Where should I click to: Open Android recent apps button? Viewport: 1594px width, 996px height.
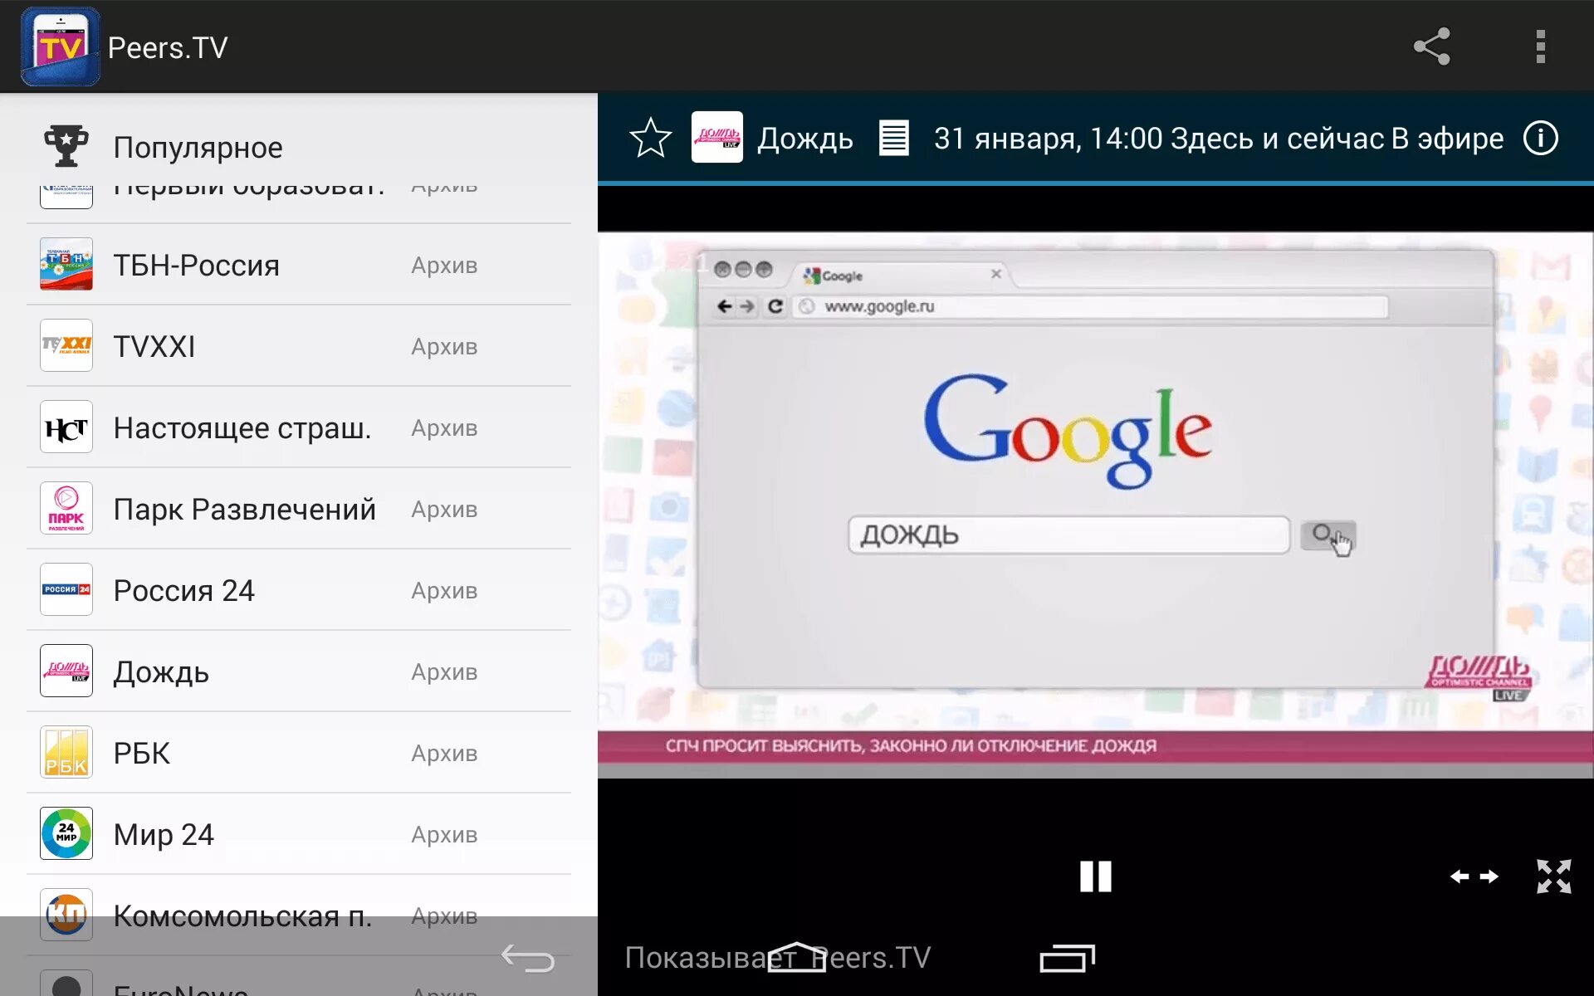tap(1067, 958)
